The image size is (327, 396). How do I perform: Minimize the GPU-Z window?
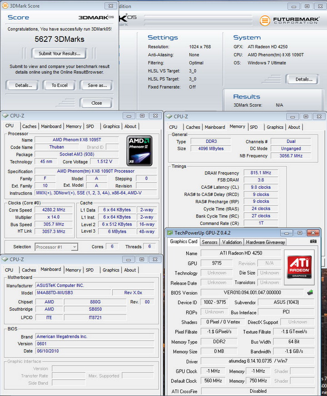[x=287, y=233]
